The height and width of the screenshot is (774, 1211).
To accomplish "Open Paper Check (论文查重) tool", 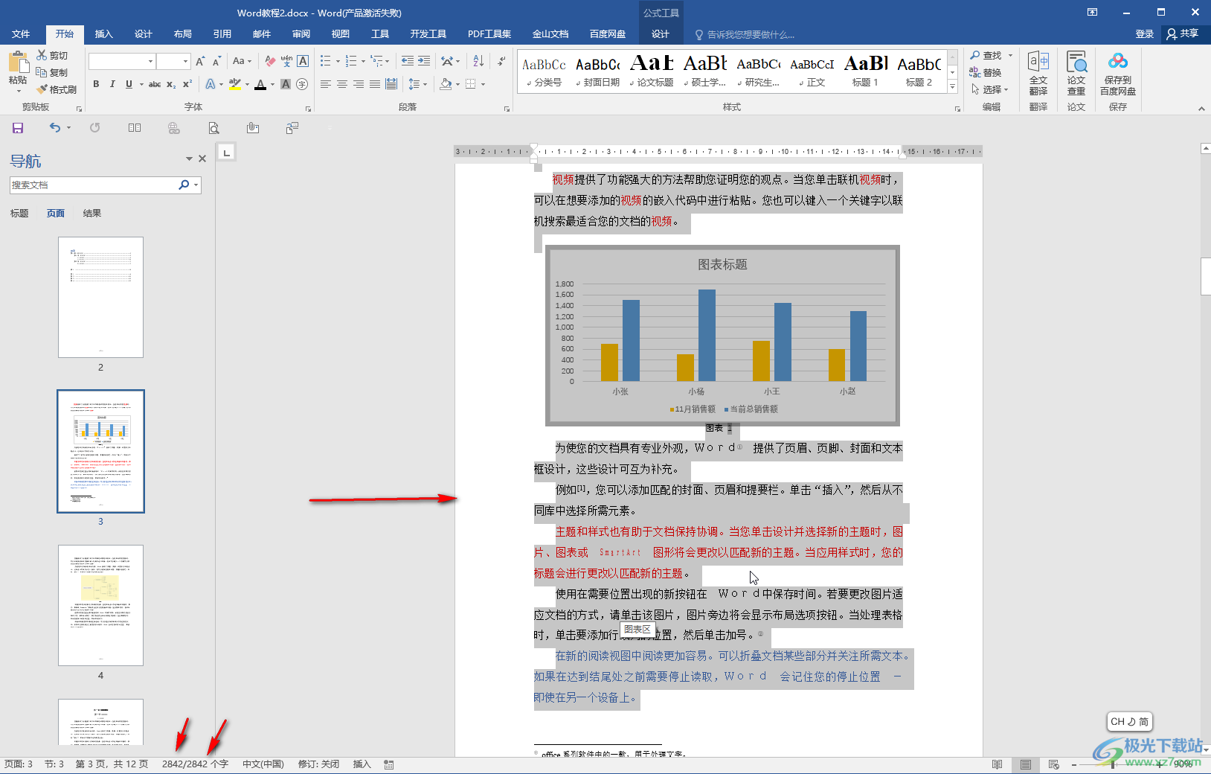I will coord(1076,74).
